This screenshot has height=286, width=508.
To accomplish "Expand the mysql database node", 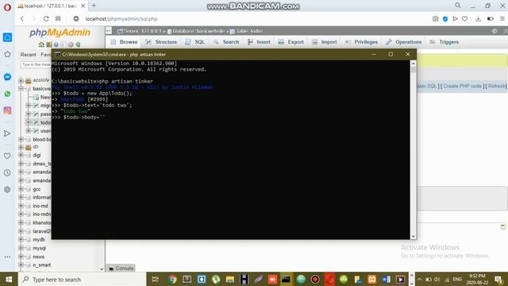I will [x=21, y=248].
